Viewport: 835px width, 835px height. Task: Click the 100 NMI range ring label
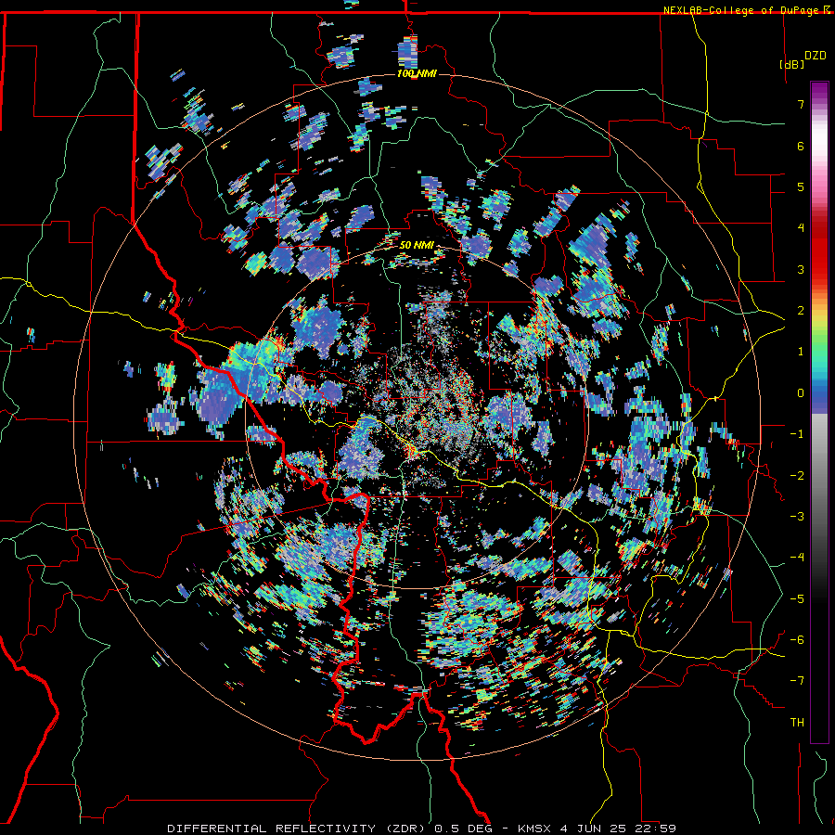click(417, 73)
